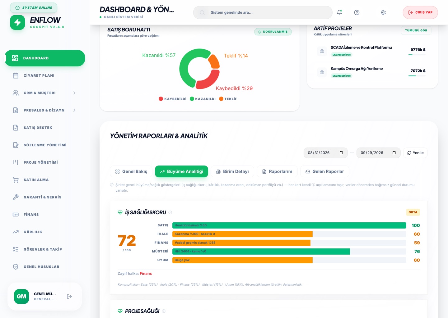This screenshot has height=318, width=448.
Task: Open the notifications bell
Action: (339, 12)
